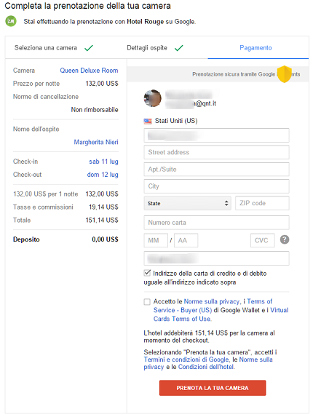Click the Prenotazione sicura tramite Google text
313x417 pixels.
(234, 74)
